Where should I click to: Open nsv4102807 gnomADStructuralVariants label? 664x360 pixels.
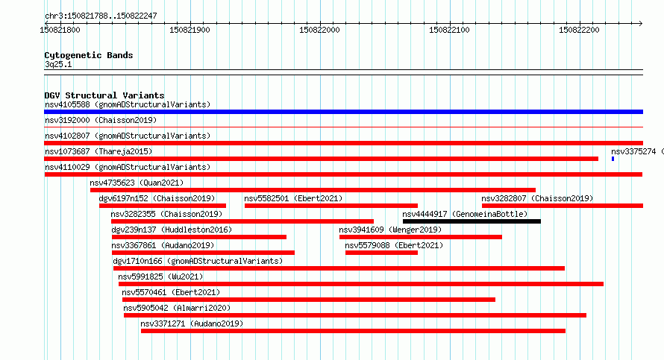(128, 136)
